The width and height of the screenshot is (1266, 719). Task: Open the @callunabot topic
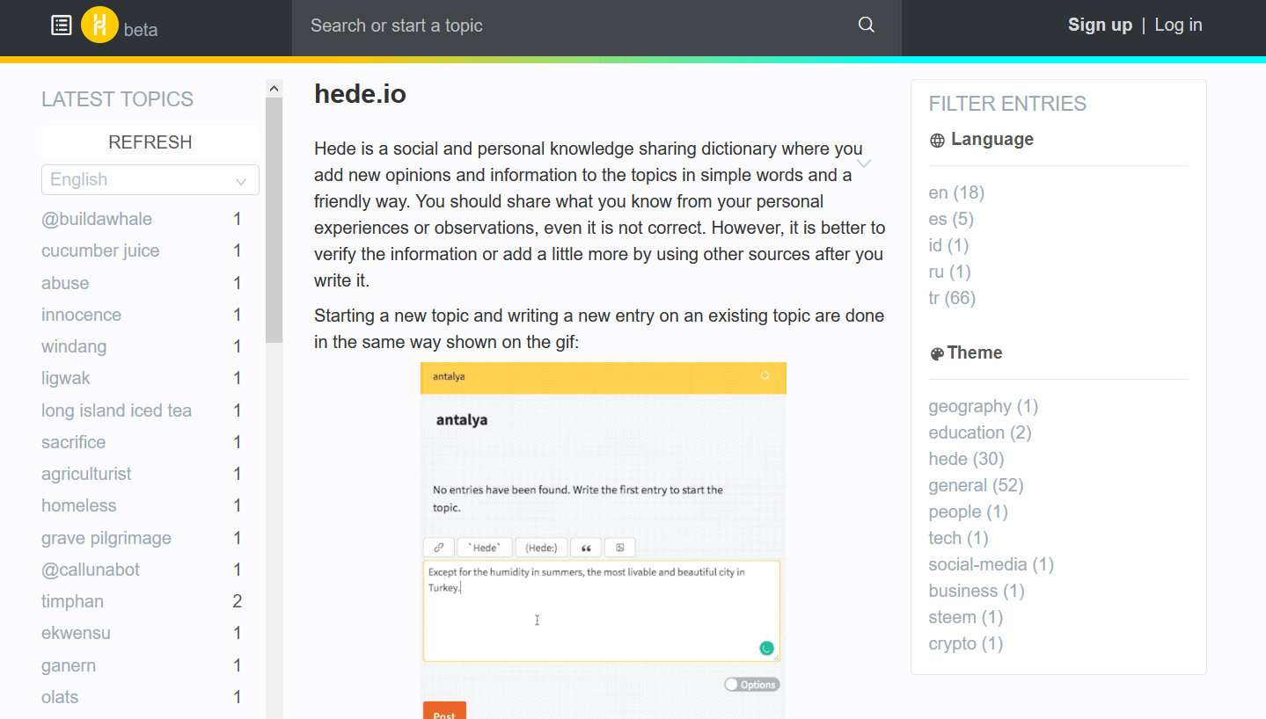(x=91, y=570)
